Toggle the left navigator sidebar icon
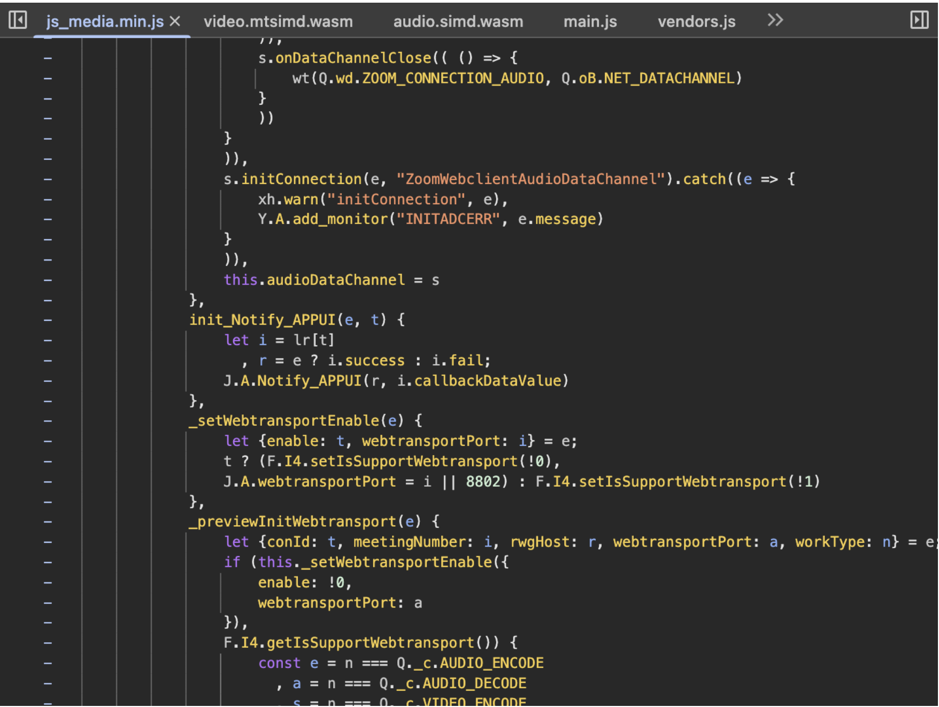Image resolution: width=939 pixels, height=707 pixels. coord(18,20)
